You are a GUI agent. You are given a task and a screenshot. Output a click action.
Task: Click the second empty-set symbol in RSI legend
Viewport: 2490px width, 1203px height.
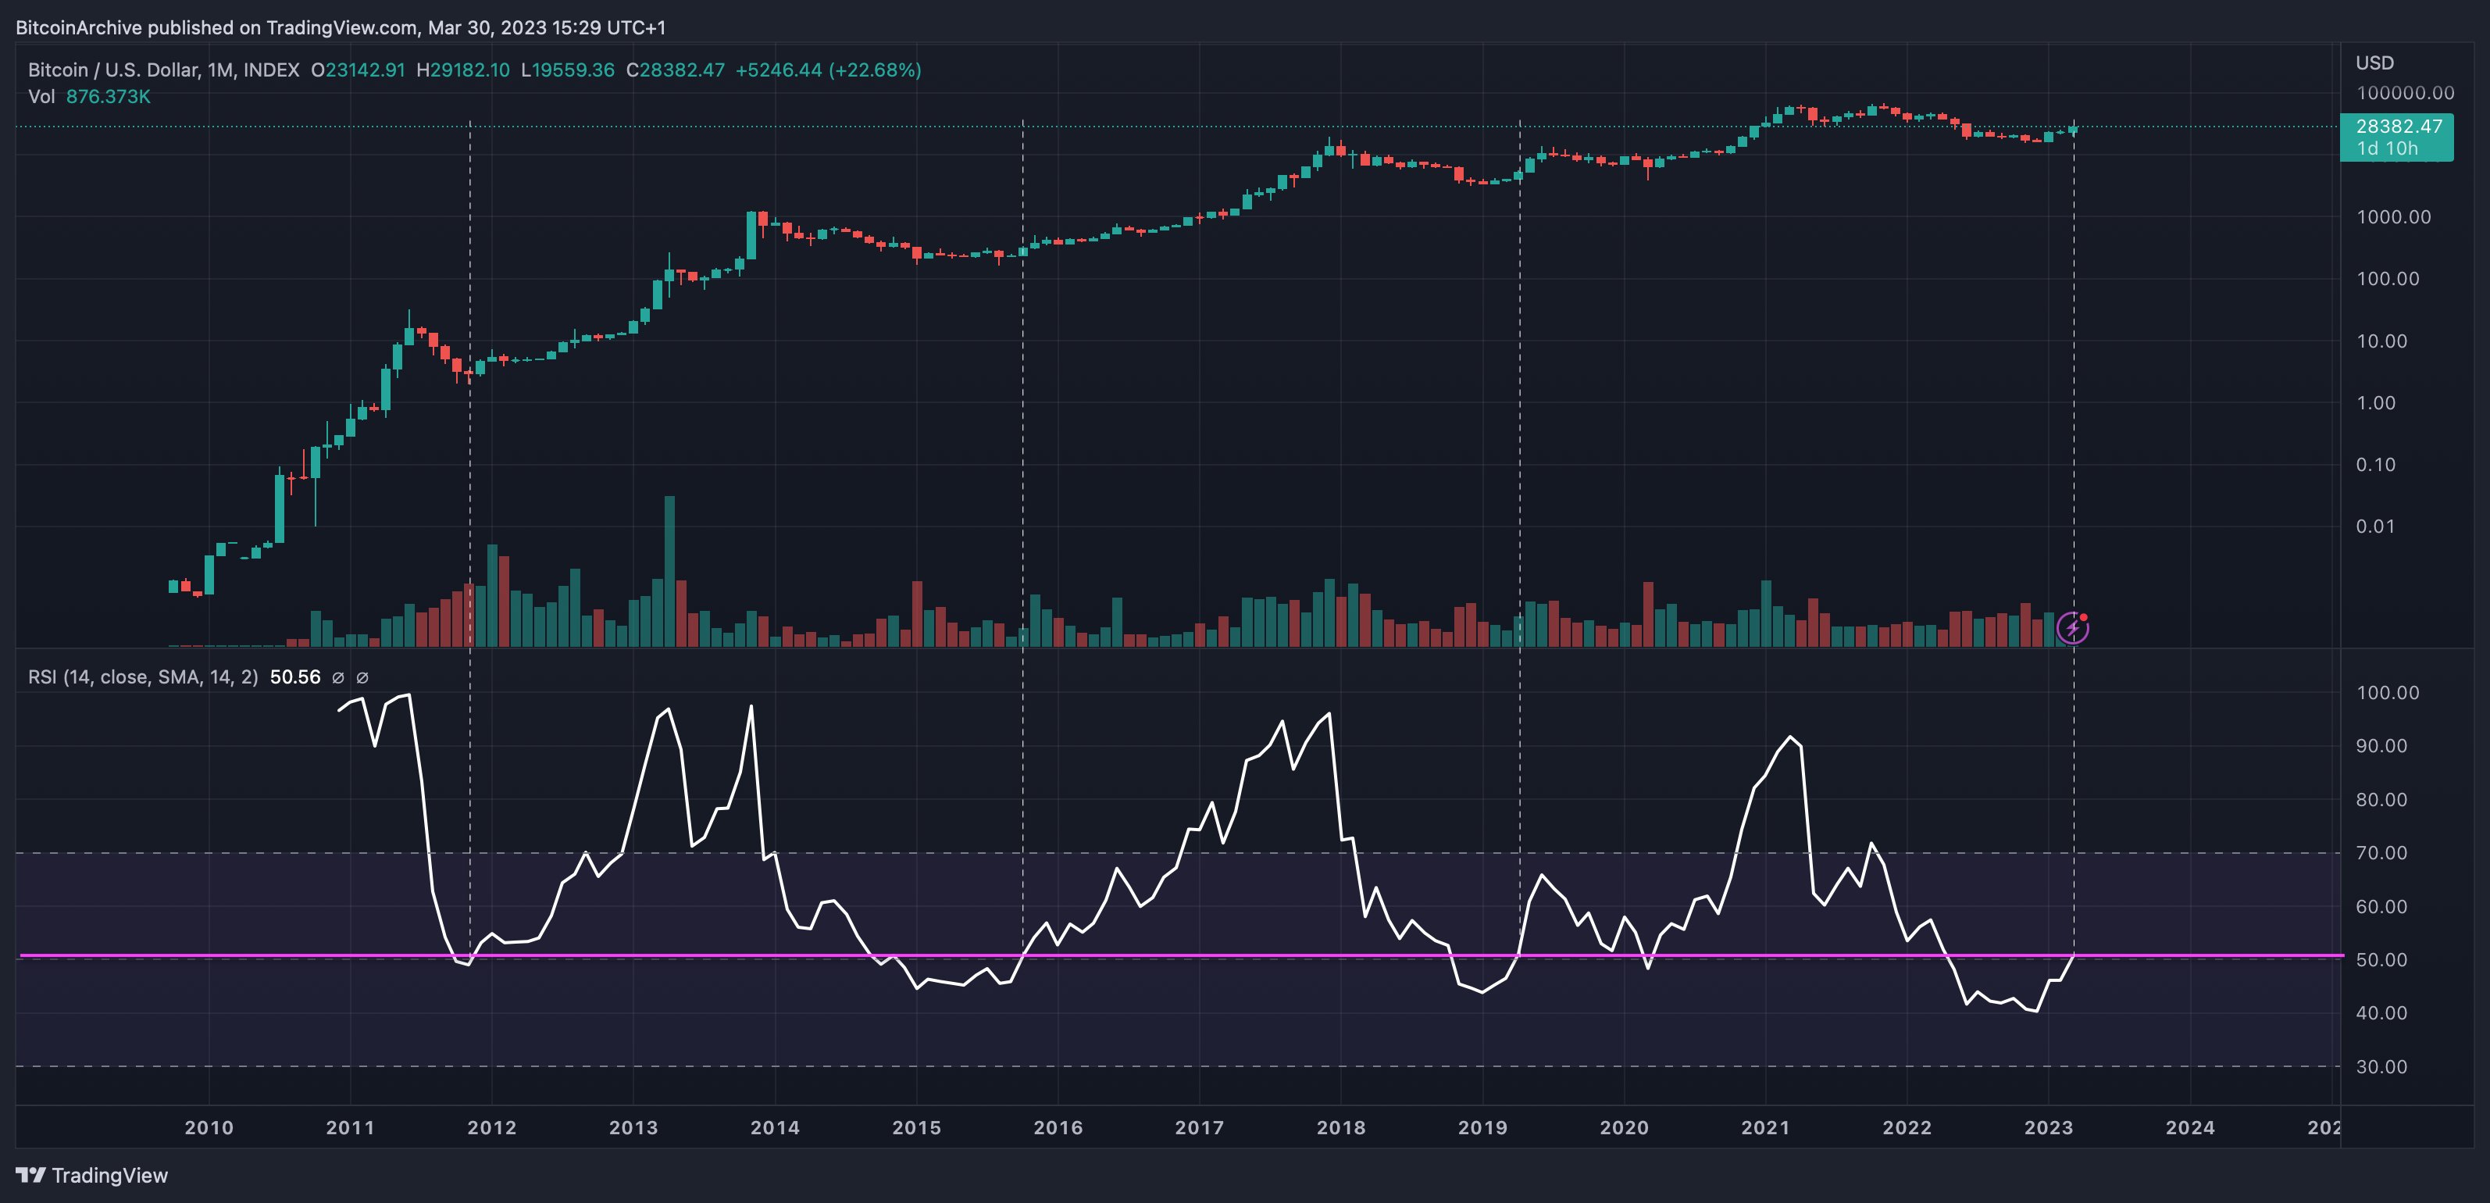362,678
